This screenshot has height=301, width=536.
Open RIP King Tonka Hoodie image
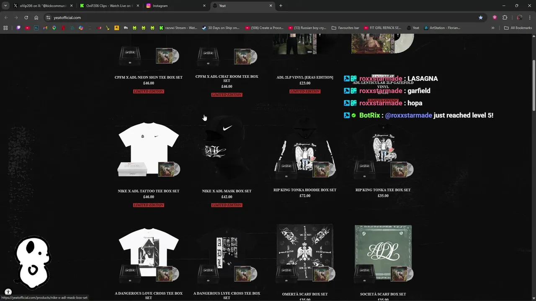pos(305,147)
